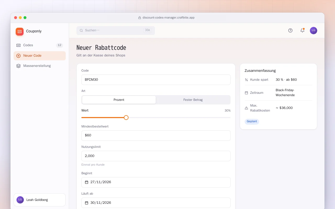Click the Codes ticket icon
This screenshot has width=335, height=209.
(18, 45)
